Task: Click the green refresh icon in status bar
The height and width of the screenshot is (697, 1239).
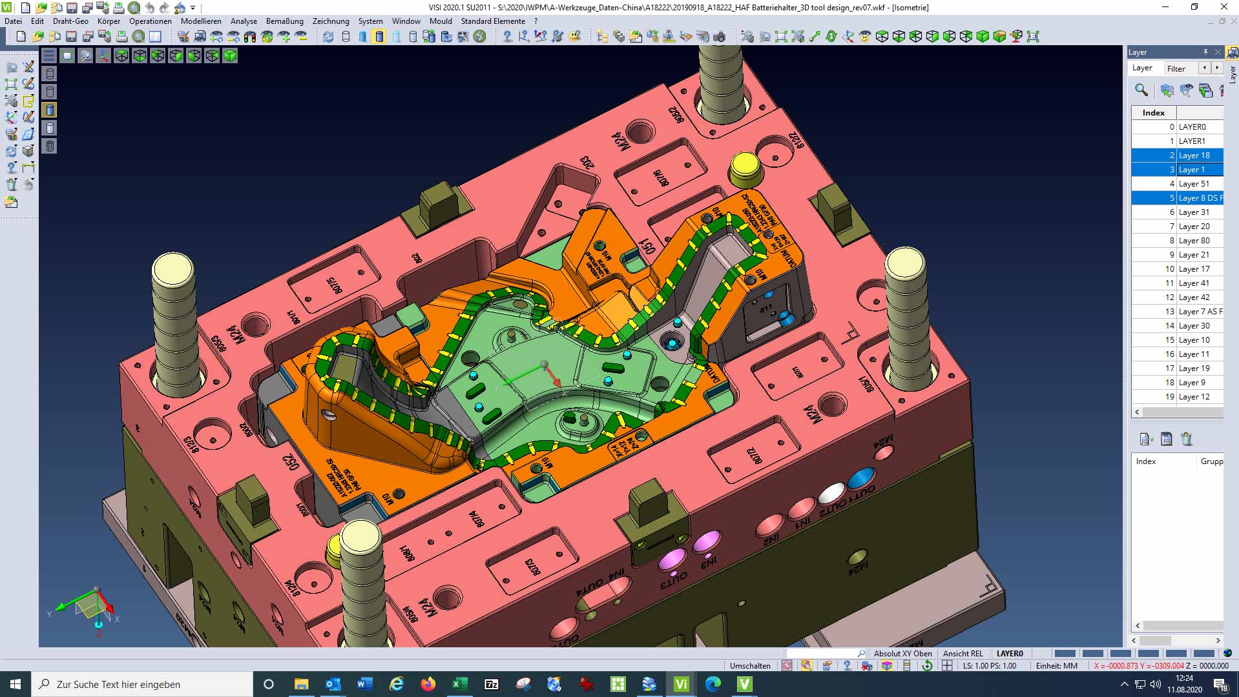Action: [927, 666]
